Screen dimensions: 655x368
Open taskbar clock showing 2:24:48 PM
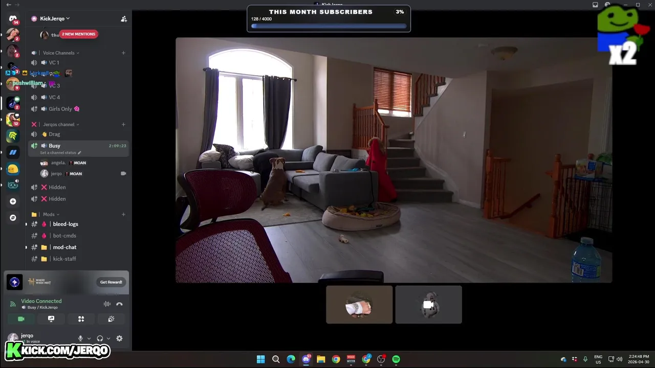click(639, 359)
